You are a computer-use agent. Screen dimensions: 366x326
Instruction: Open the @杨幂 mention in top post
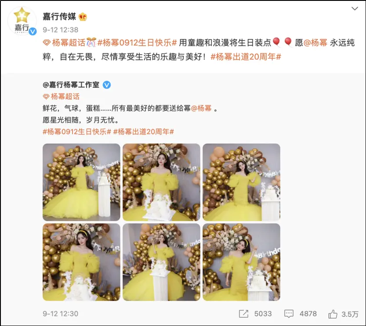[x=315, y=43]
